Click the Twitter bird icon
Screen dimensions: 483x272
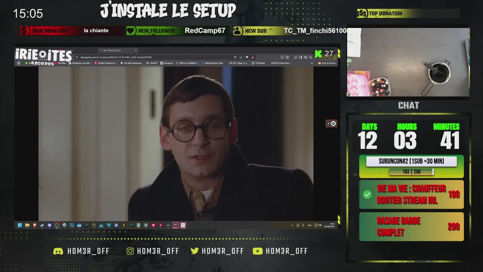pos(195,251)
